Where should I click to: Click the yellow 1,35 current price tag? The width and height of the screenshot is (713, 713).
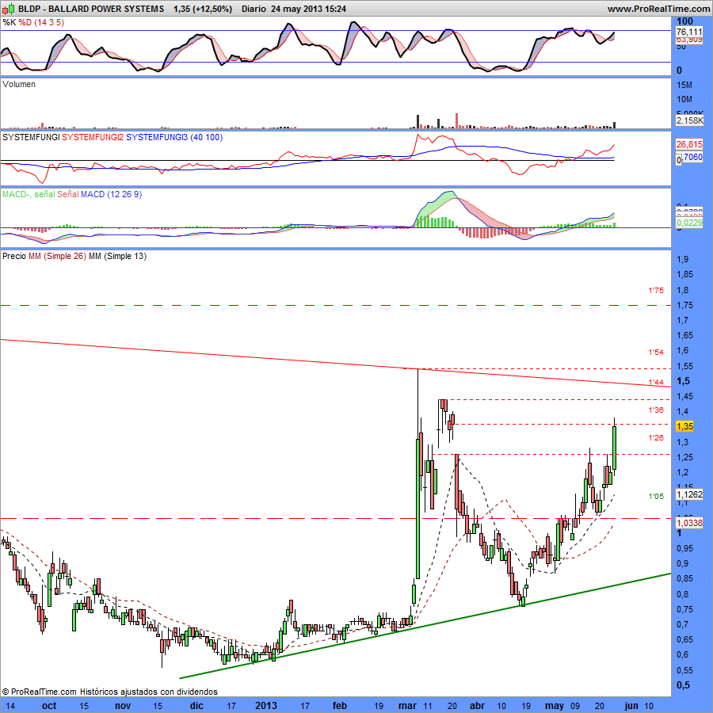pyautogui.click(x=684, y=426)
